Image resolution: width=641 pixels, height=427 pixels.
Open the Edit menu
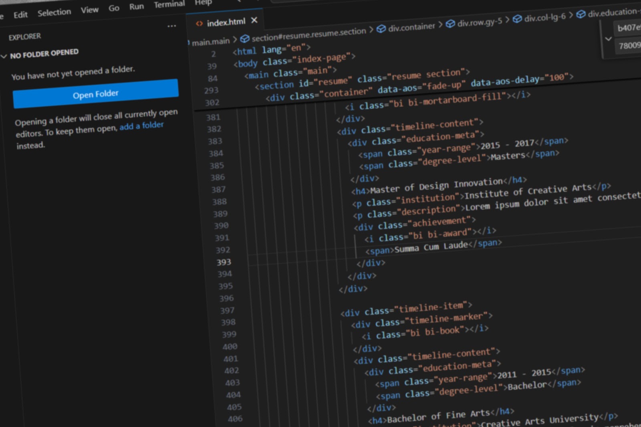20,15
